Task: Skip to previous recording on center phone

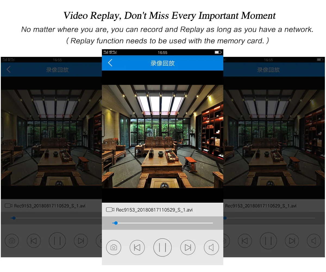Action: click(x=137, y=248)
